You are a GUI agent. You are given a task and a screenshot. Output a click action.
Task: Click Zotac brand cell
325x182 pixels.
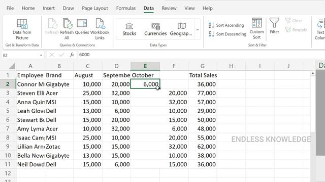click(x=59, y=147)
